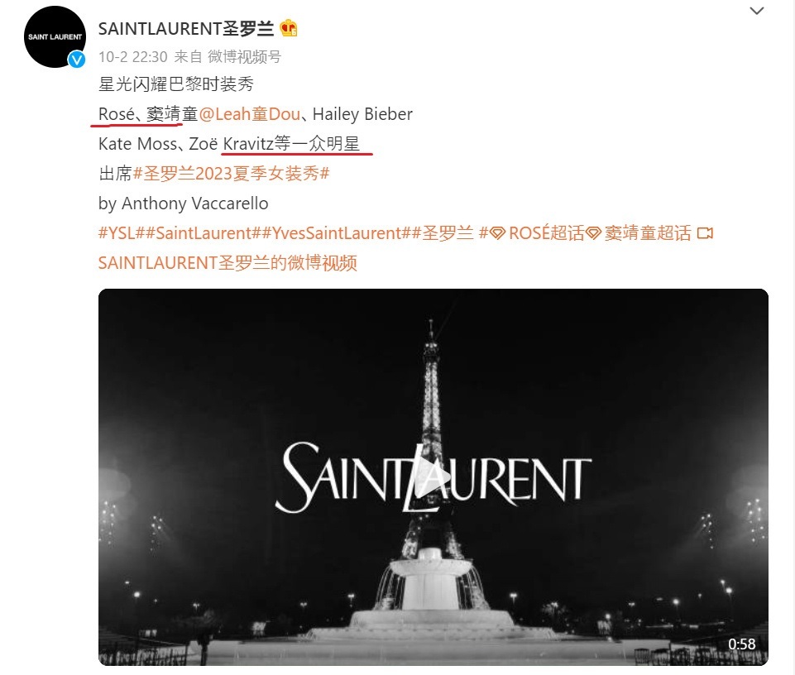Click the gold crown membership icon
The height and width of the screenshot is (675, 795).
point(289,28)
